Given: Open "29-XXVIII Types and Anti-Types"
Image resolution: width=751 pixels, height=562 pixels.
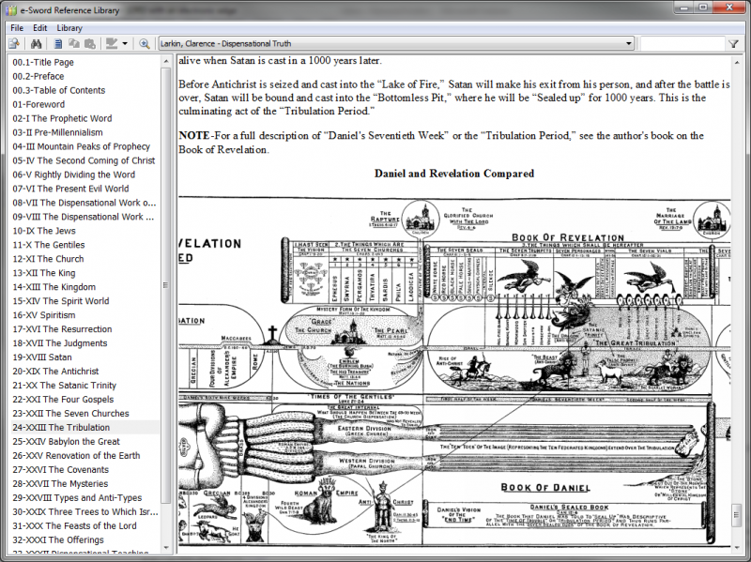Looking at the screenshot, I should click(78, 497).
